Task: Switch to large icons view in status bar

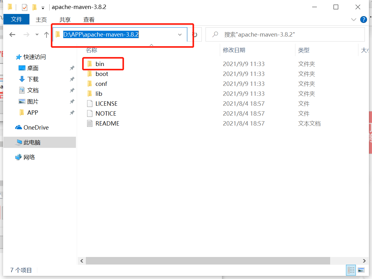Action: click(361, 270)
